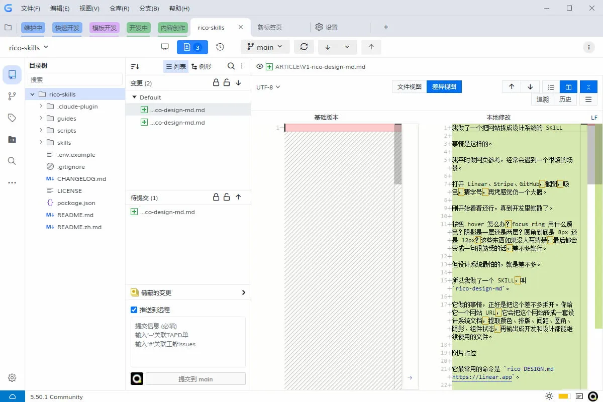Click the sort order icon in changes panel

(135, 66)
